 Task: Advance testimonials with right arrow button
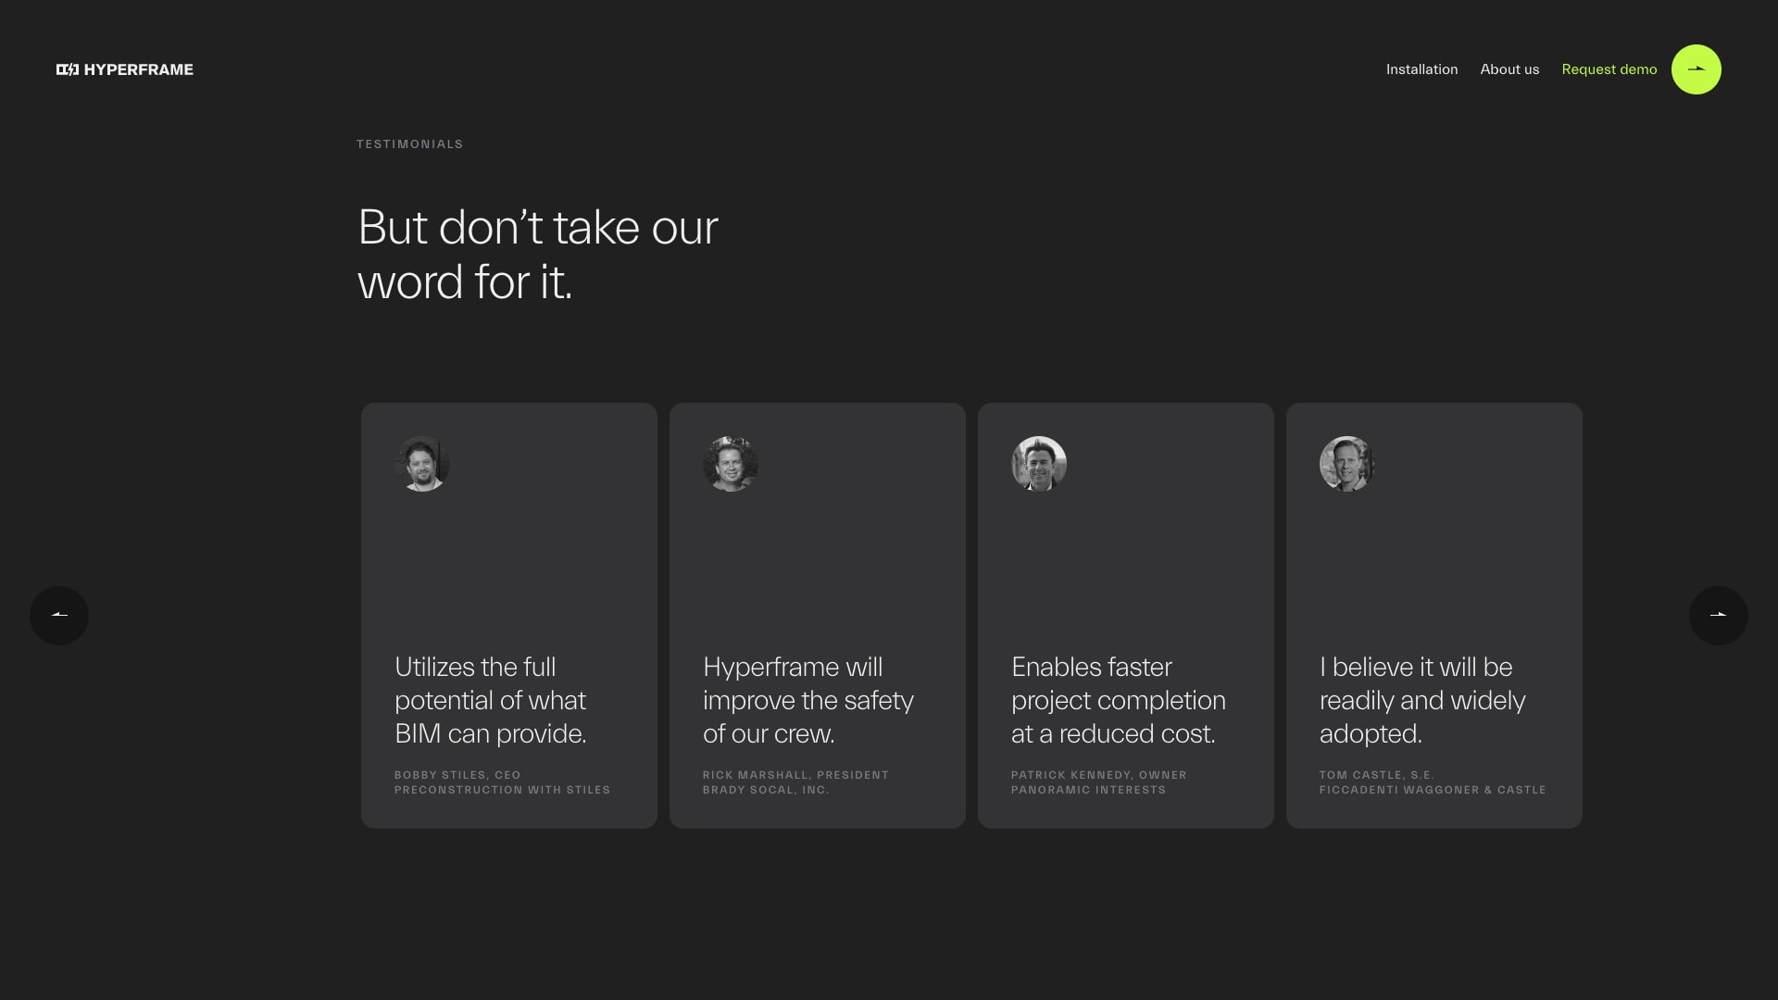pyautogui.click(x=1718, y=615)
